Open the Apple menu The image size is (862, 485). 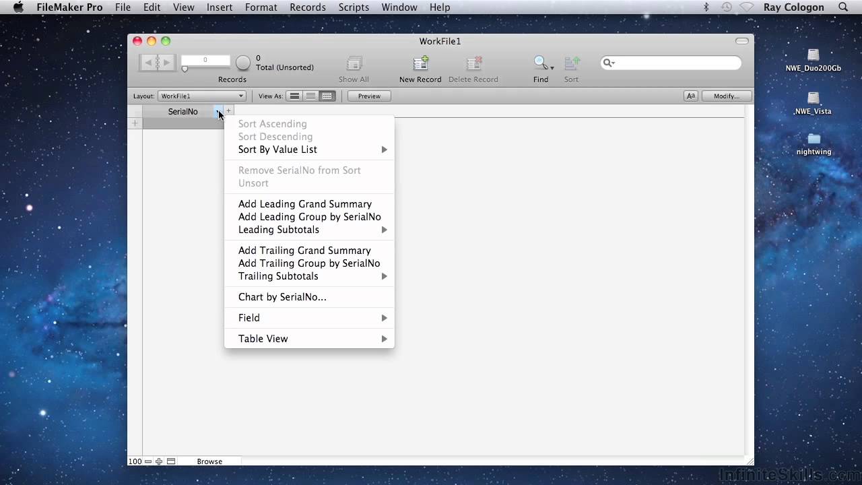(x=18, y=7)
